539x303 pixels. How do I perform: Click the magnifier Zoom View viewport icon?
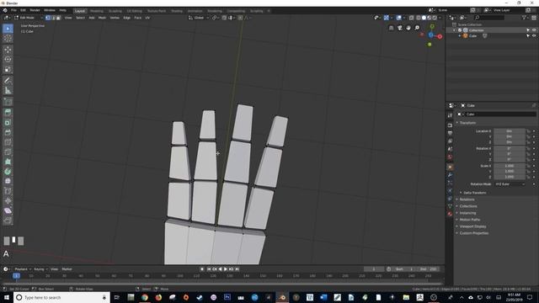[x=417, y=28]
